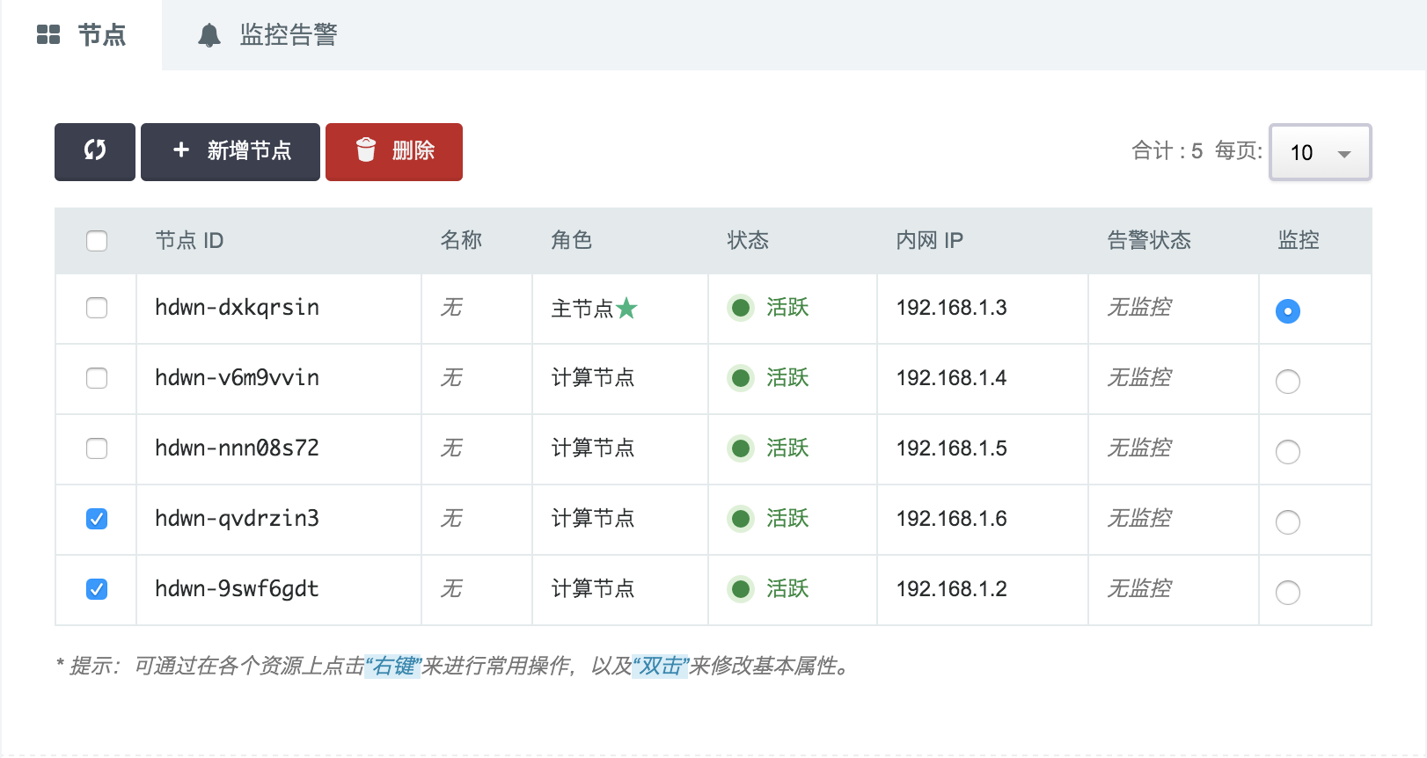Uncheck the box for hdwn-9swf6gdt
This screenshot has width=1427, height=758.
[x=97, y=589]
